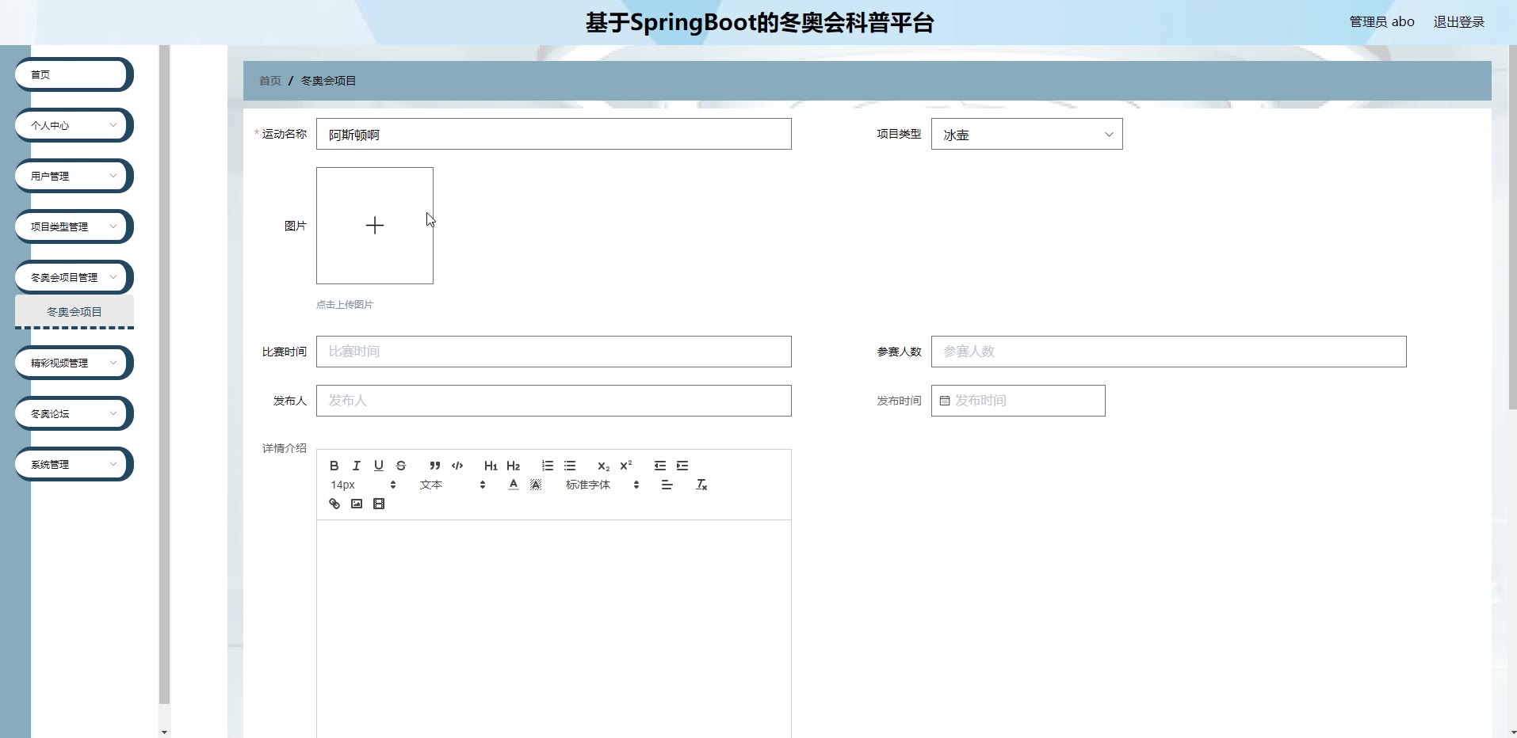The height and width of the screenshot is (738, 1517).
Task: Click the 首页 breadcrumb link
Action: (270, 81)
